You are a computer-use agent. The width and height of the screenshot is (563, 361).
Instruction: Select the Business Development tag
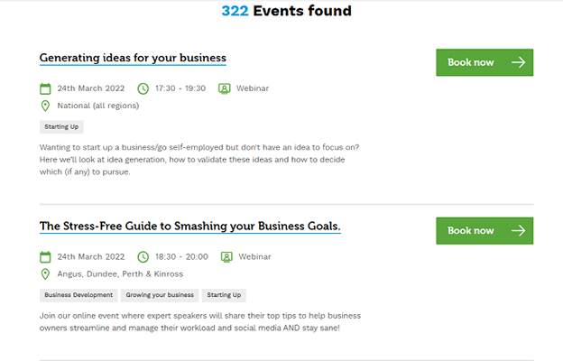pyautogui.click(x=78, y=295)
